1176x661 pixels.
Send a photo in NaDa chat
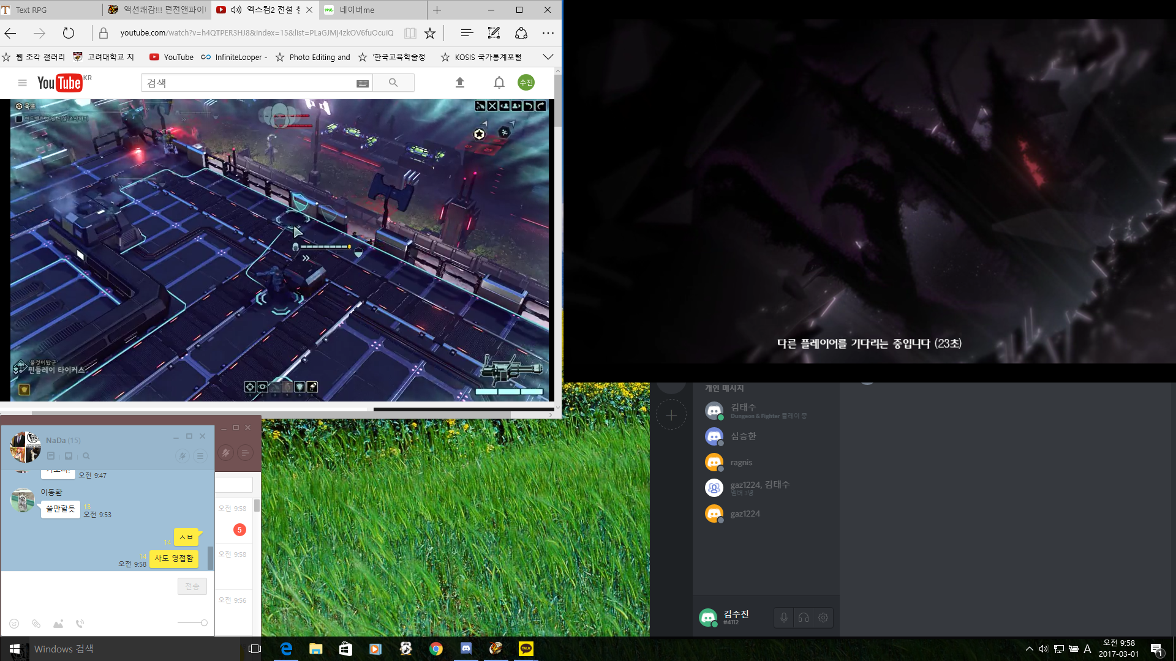(x=58, y=624)
